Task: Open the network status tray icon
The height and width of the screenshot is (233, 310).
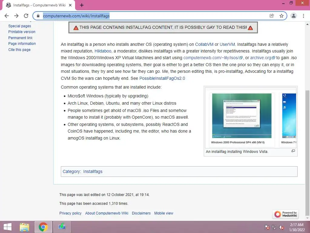Action: [274, 227]
